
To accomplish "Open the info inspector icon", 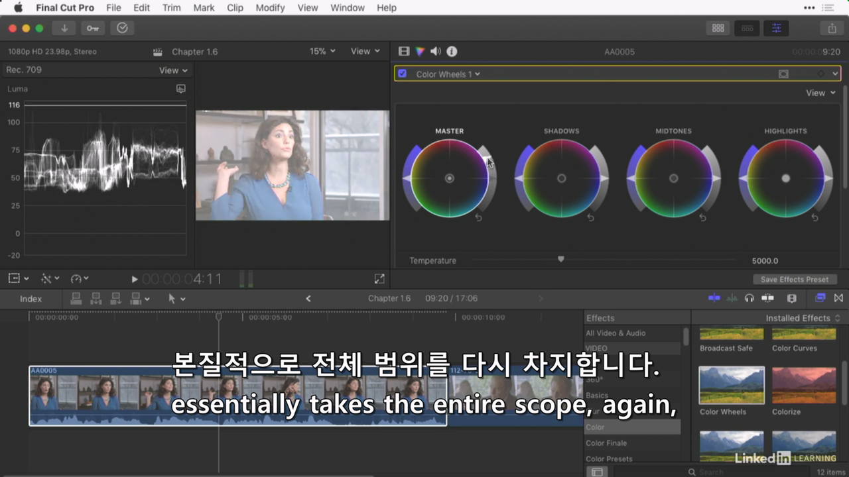I will coord(452,51).
